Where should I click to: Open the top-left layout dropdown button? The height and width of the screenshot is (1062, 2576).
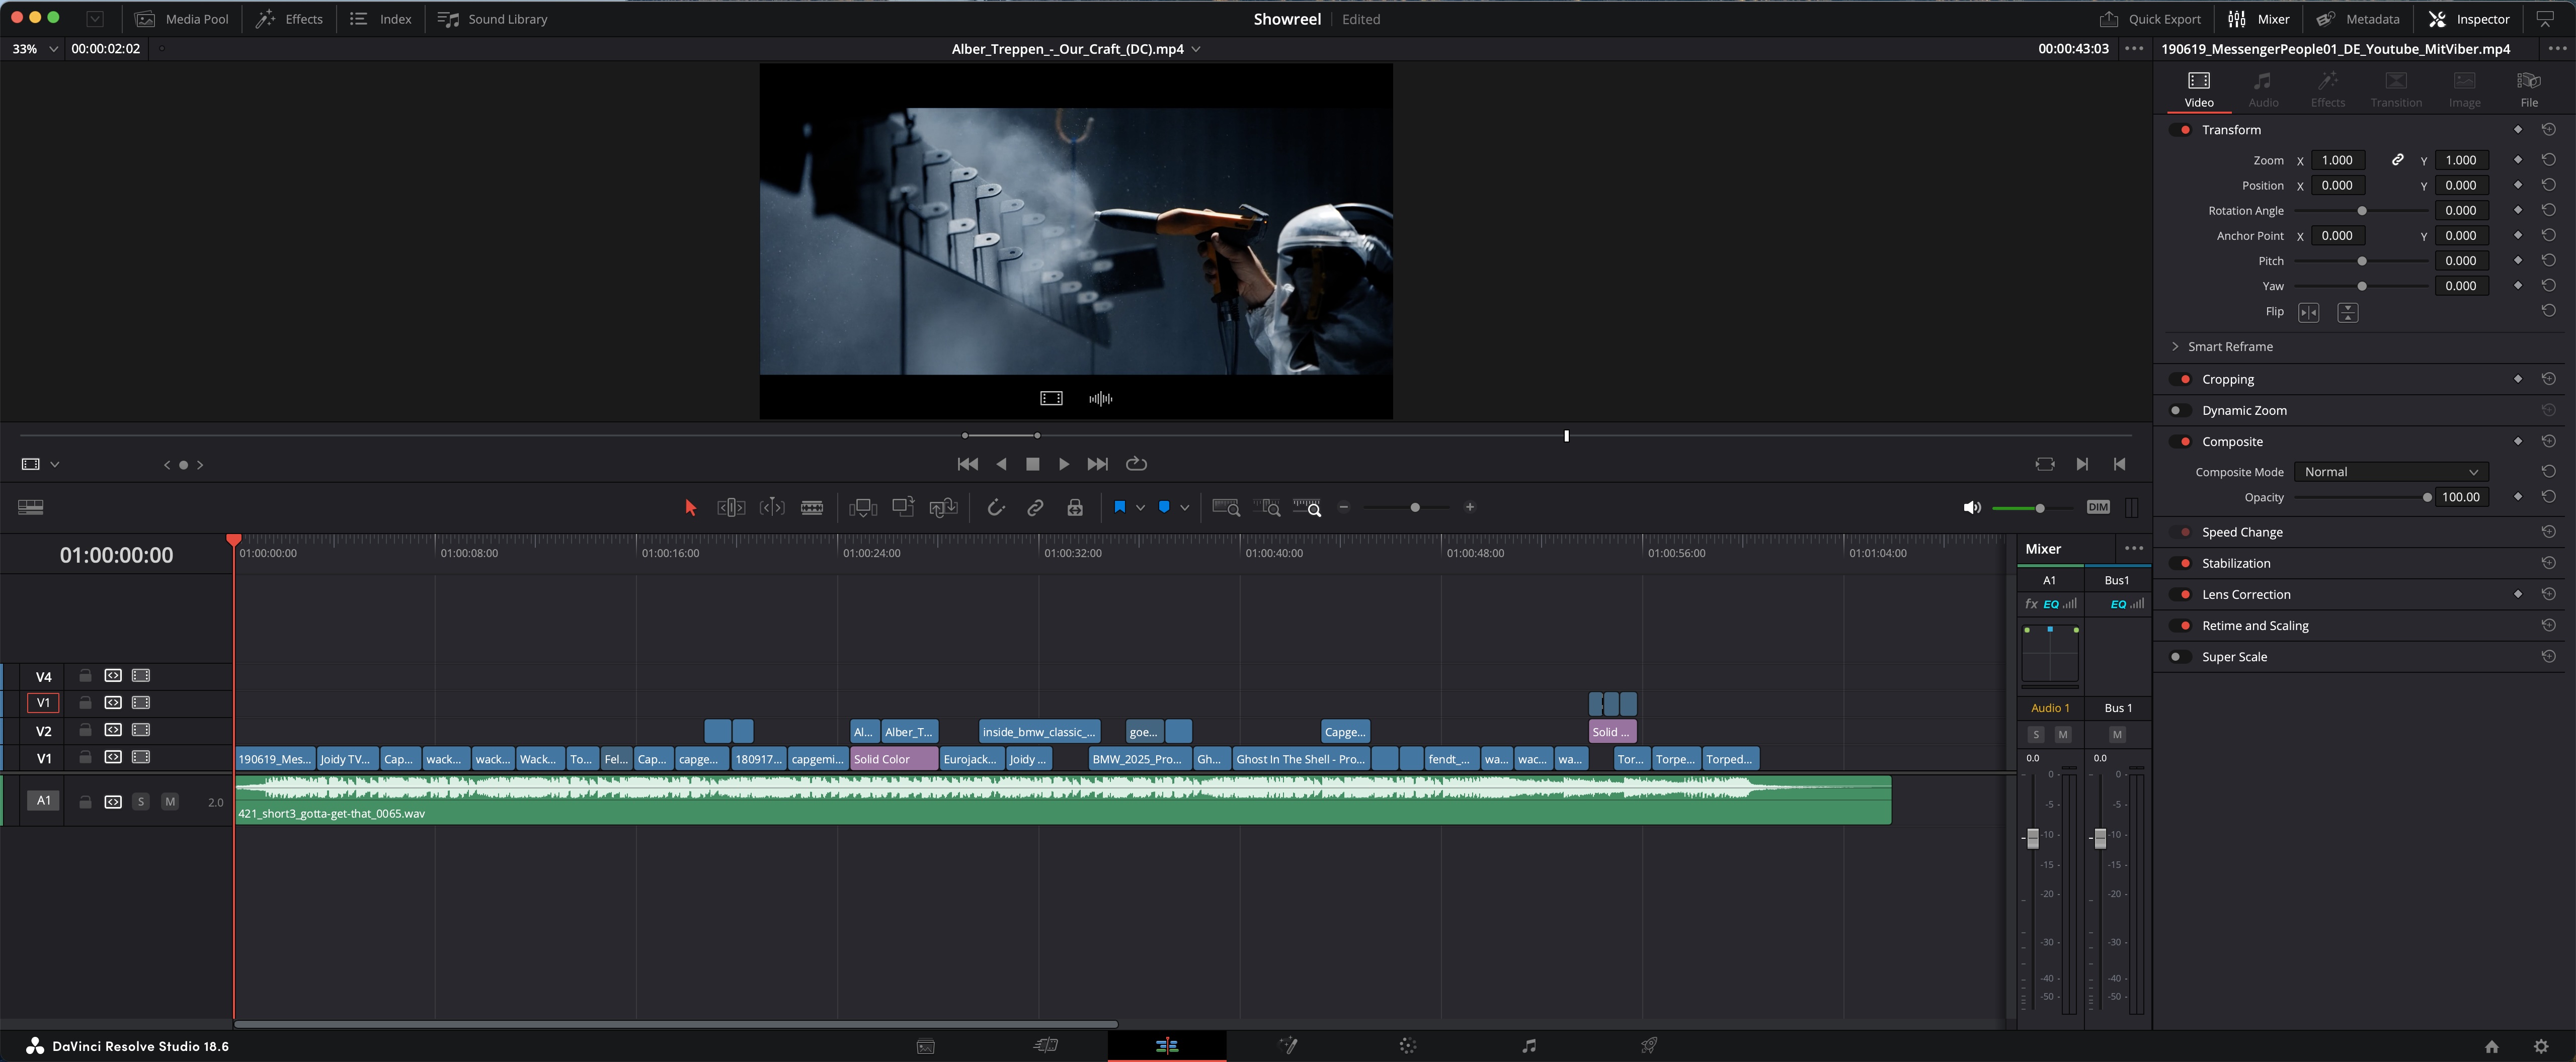pyautogui.click(x=95, y=19)
